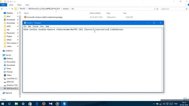Expand address bar history dropdown
189x106 pixels.
tap(154, 9)
